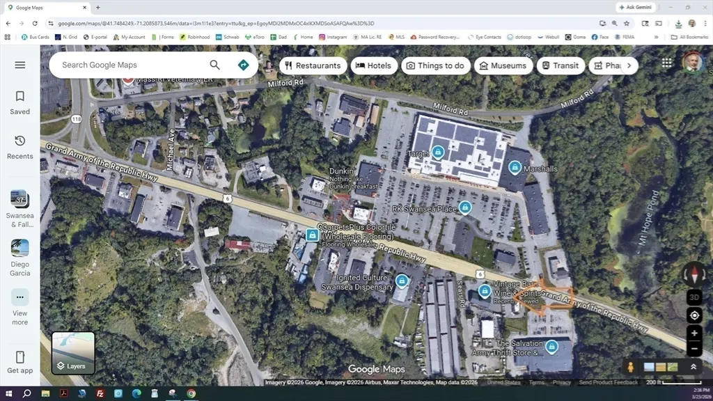This screenshot has width=713, height=401.
Task: Click the 200 ft scale bar
Action: tap(674, 382)
